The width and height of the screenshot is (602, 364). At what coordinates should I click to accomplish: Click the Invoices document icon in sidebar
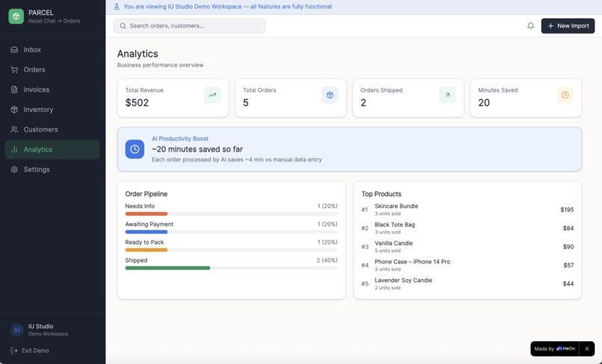14,90
